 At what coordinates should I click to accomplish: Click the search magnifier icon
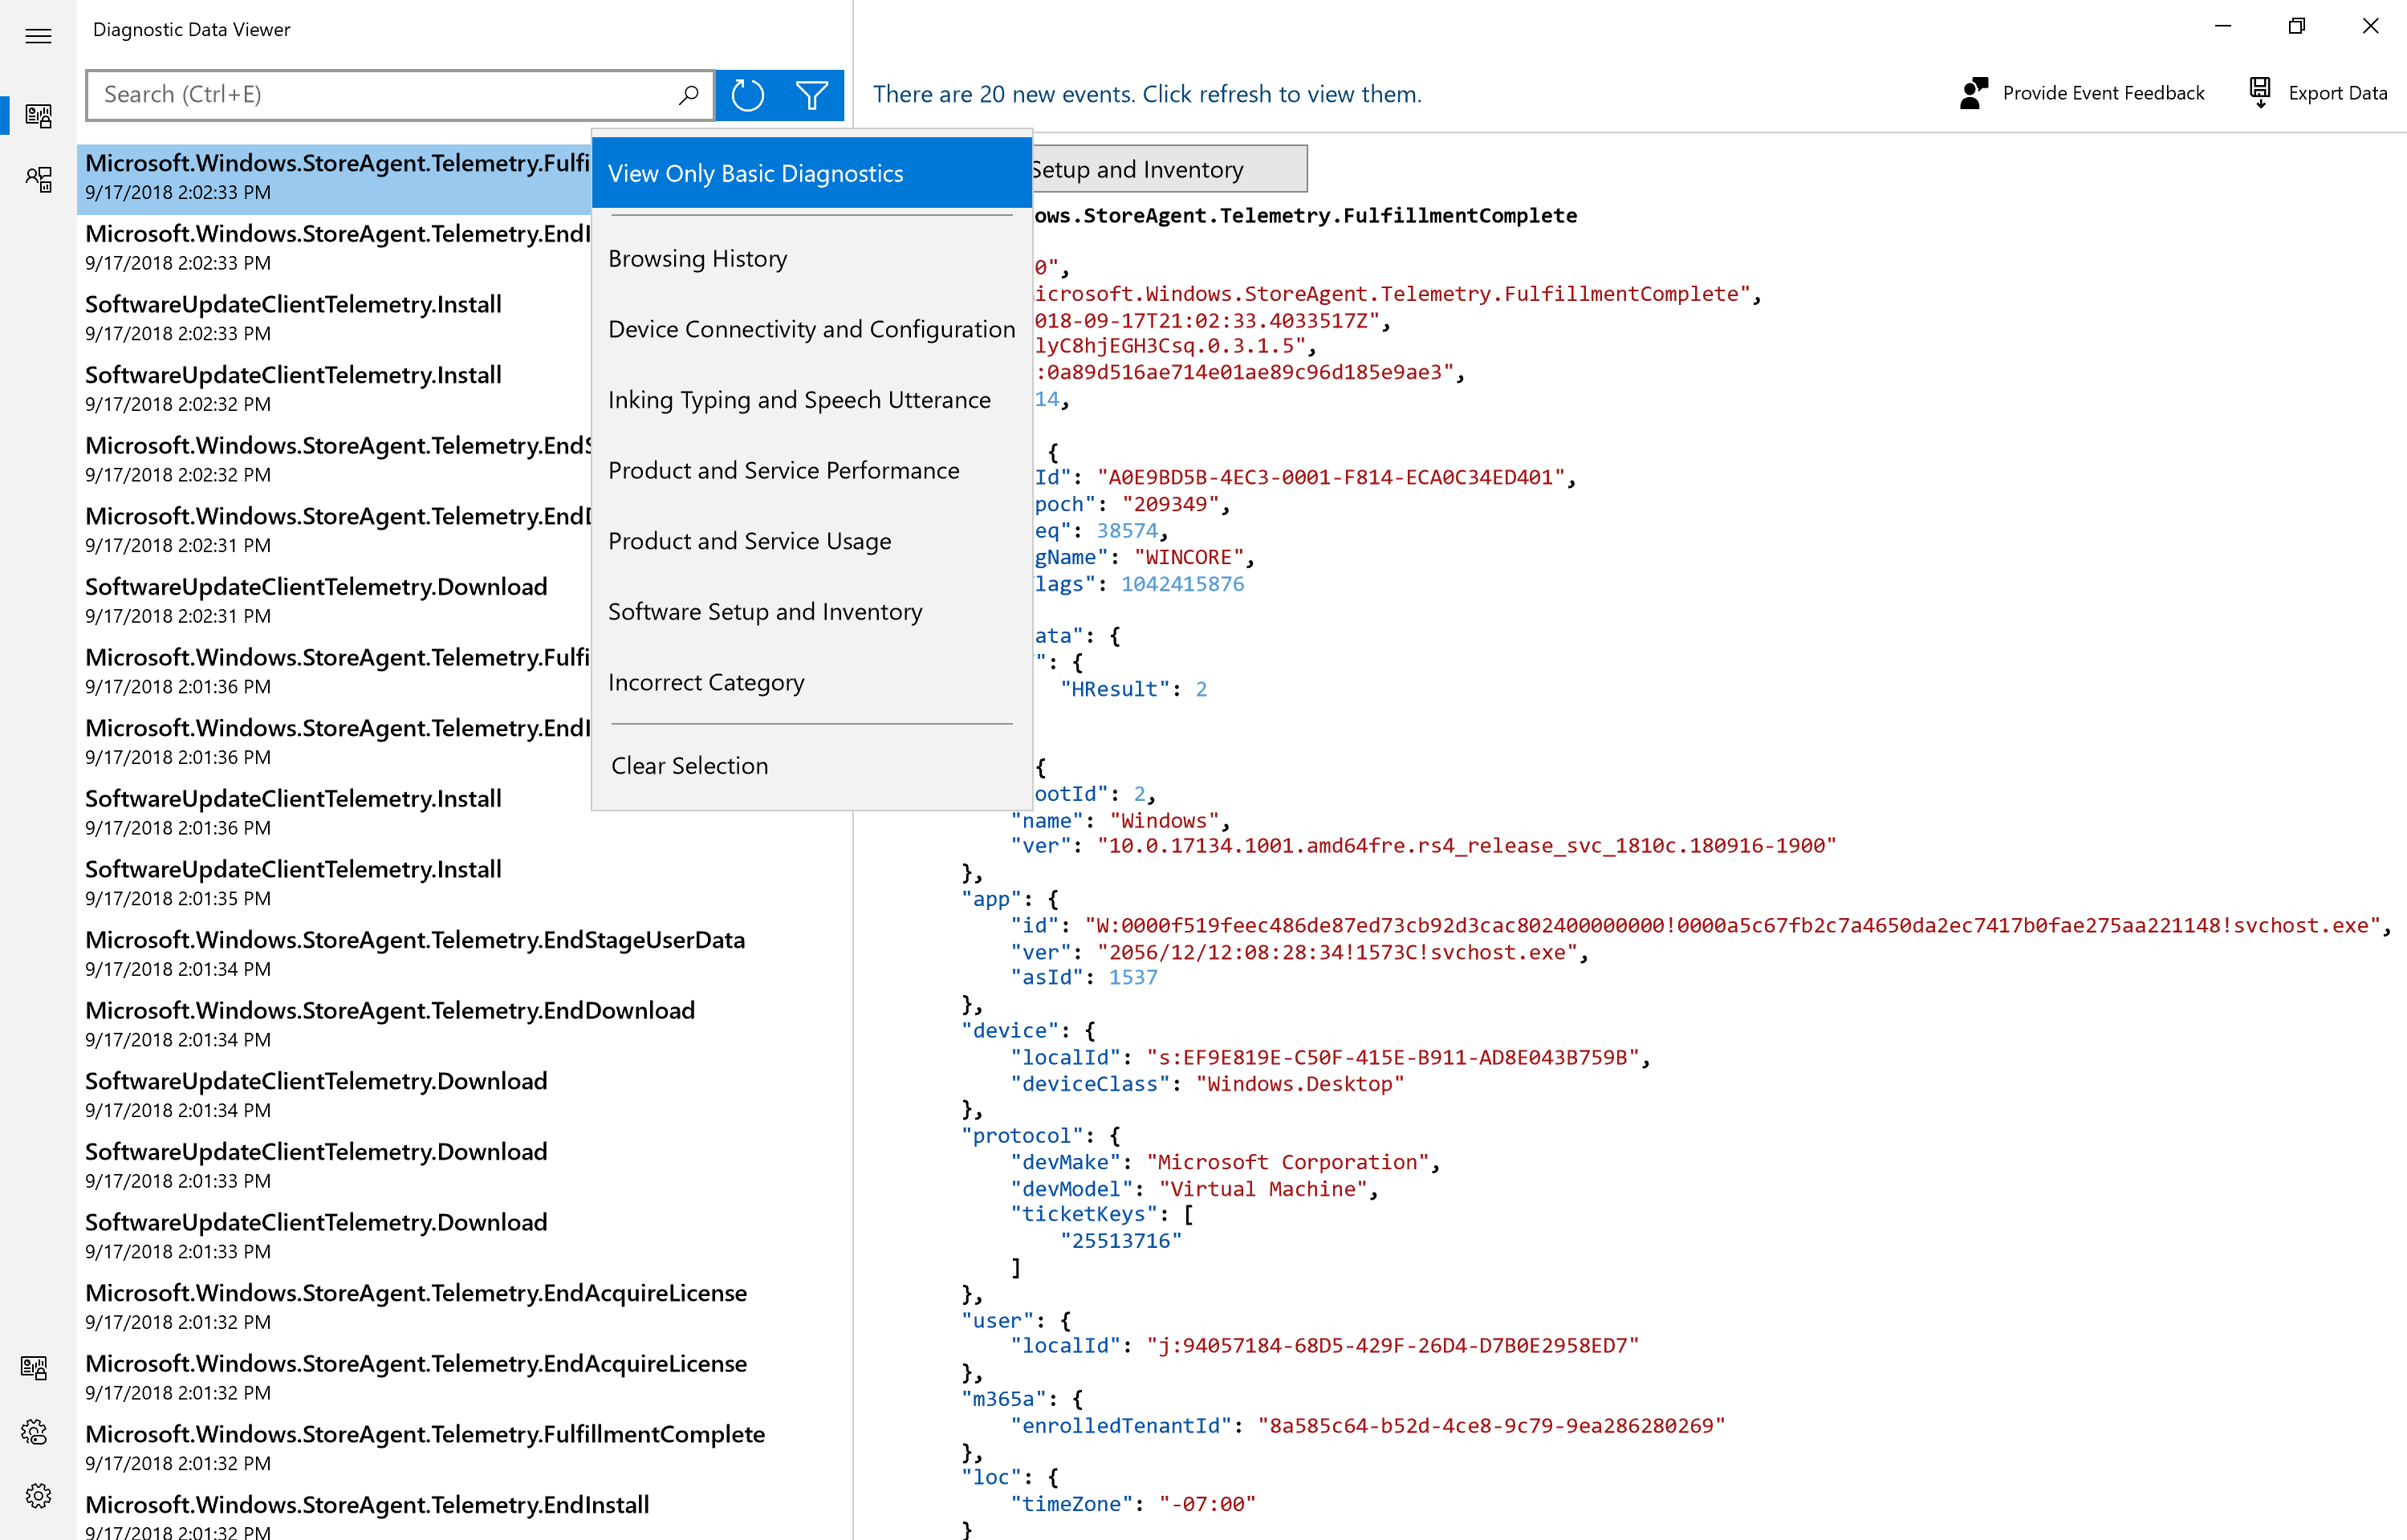pos(688,95)
